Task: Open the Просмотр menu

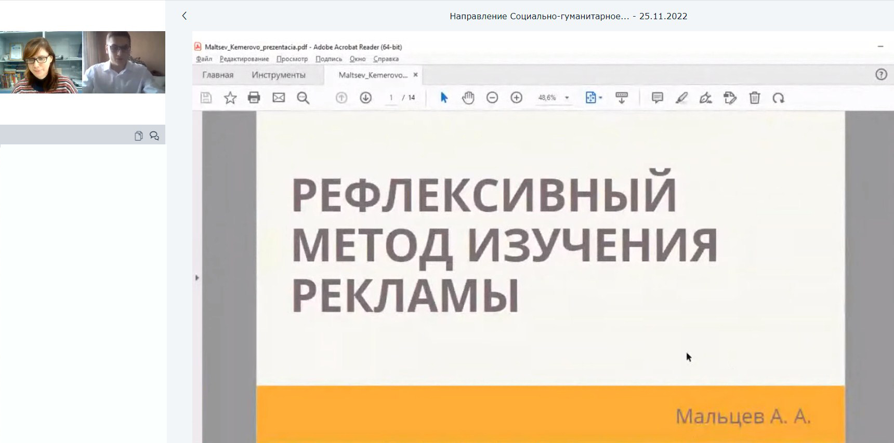Action: [x=292, y=59]
